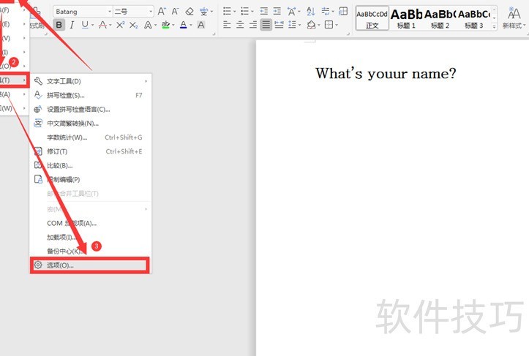Open the tab stops icon
This screenshot has height=356, width=529.
pos(343,11)
